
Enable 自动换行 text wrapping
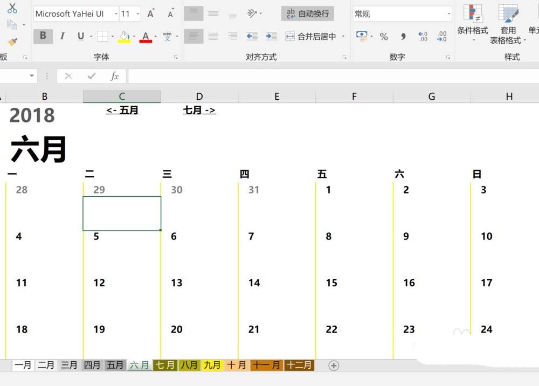[x=307, y=13]
